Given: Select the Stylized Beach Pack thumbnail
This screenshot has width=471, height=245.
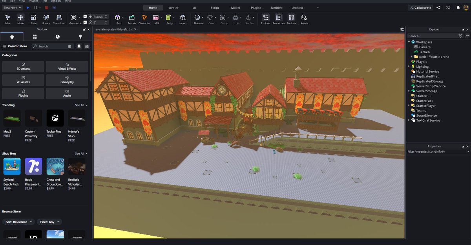Looking at the screenshot, I should click(12, 166).
